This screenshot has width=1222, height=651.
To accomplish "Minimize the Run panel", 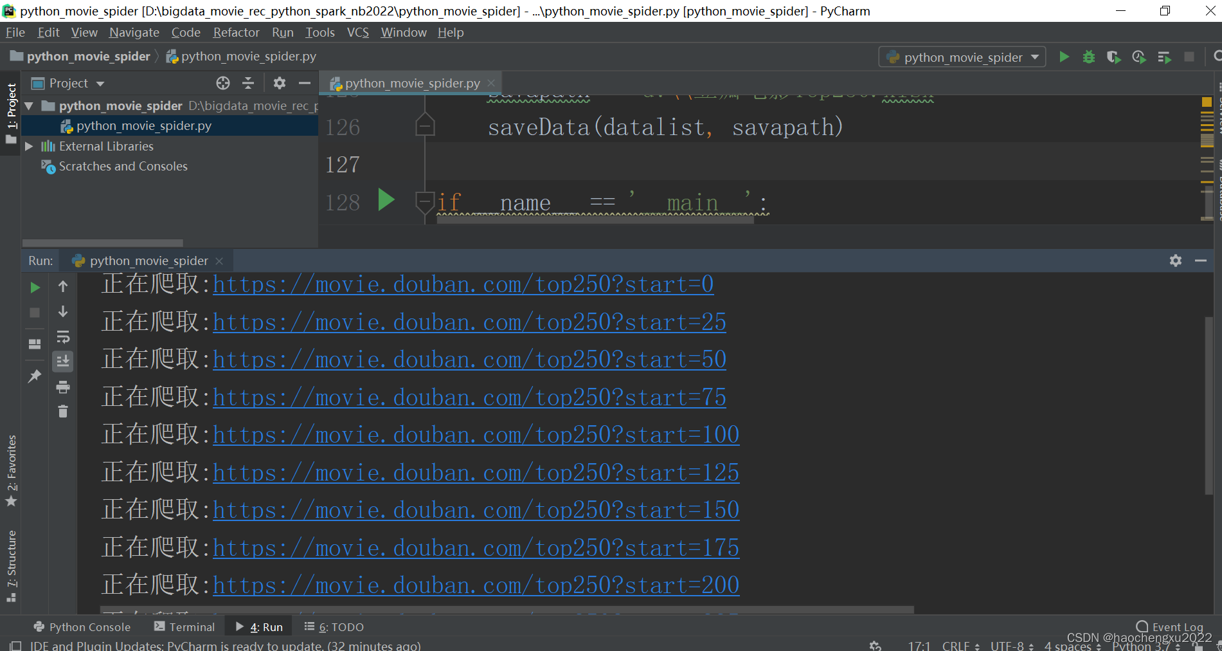I will (1201, 261).
